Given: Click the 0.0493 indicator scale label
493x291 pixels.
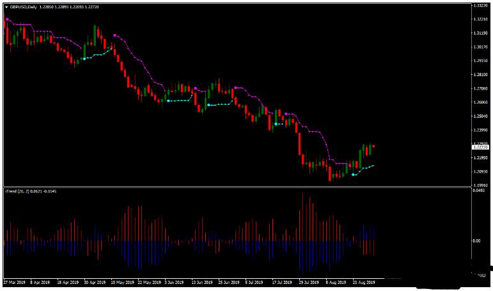Looking at the screenshot, I should tap(478, 191).
